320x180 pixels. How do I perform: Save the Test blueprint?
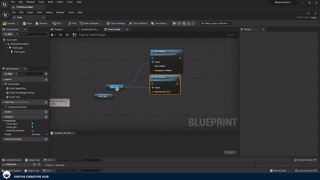point(27,23)
